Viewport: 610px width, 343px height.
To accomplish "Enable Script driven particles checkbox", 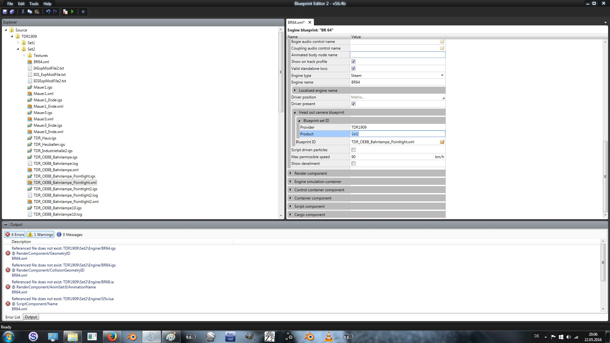I will pos(353,150).
